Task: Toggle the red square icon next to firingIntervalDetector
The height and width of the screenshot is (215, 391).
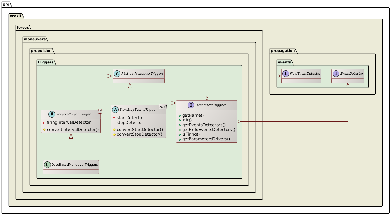Action: [44, 123]
